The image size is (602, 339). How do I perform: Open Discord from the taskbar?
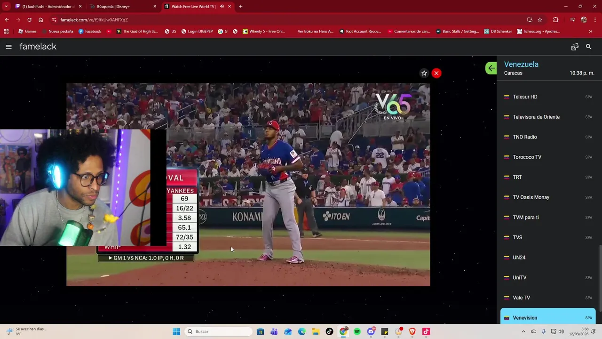[x=371, y=331]
